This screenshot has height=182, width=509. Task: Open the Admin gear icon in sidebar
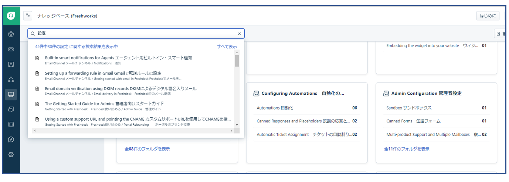[x=11, y=155]
